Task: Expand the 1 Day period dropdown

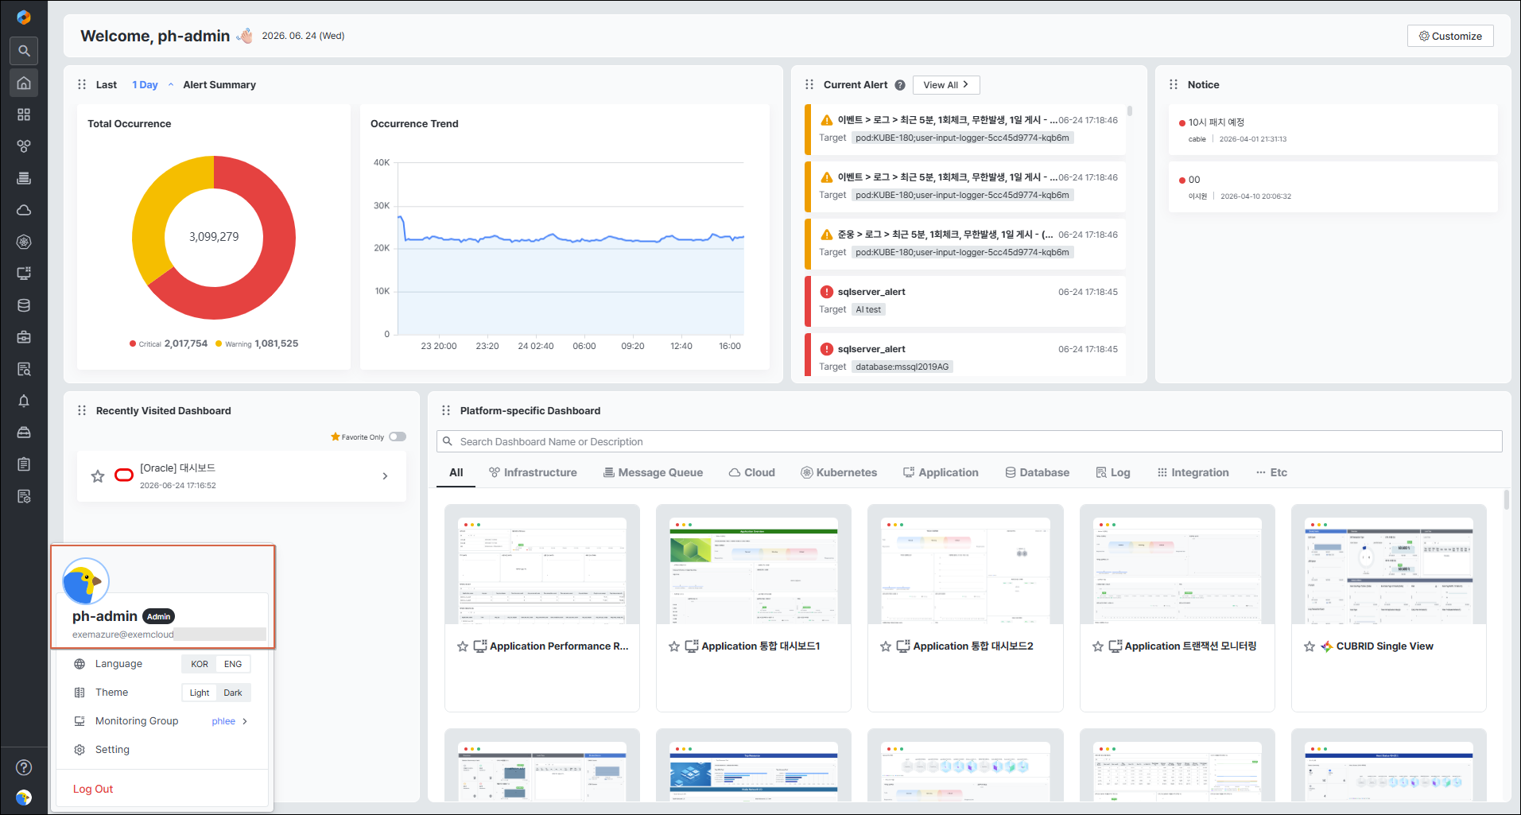Action: click(x=153, y=85)
